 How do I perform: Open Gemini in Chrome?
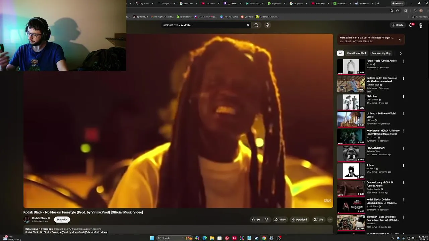(397, 3)
